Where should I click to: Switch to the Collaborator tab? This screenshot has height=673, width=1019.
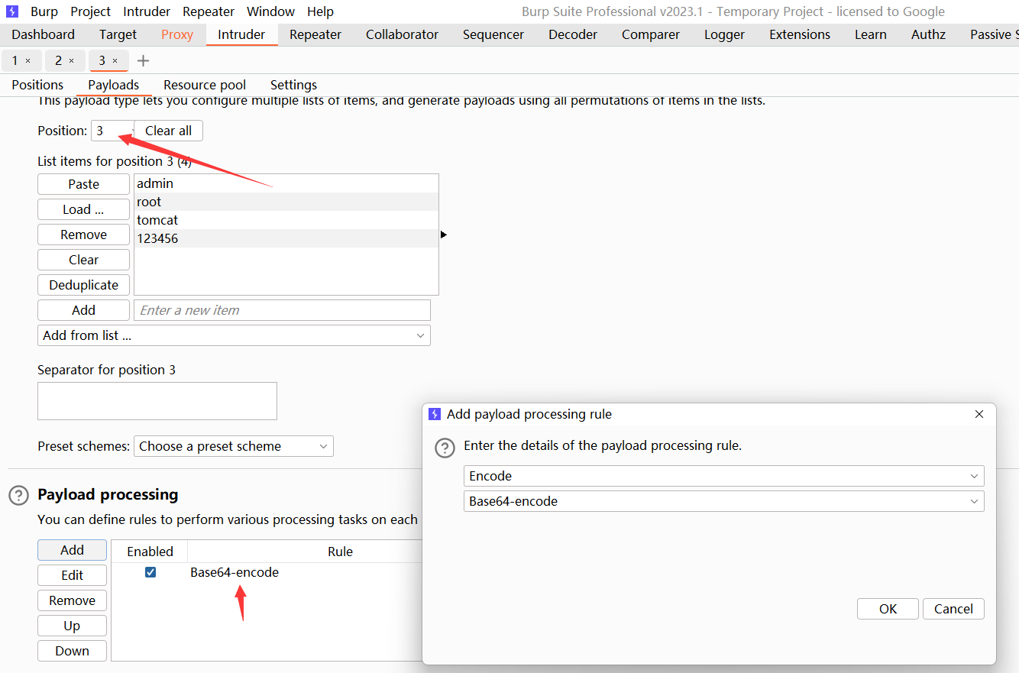(402, 34)
